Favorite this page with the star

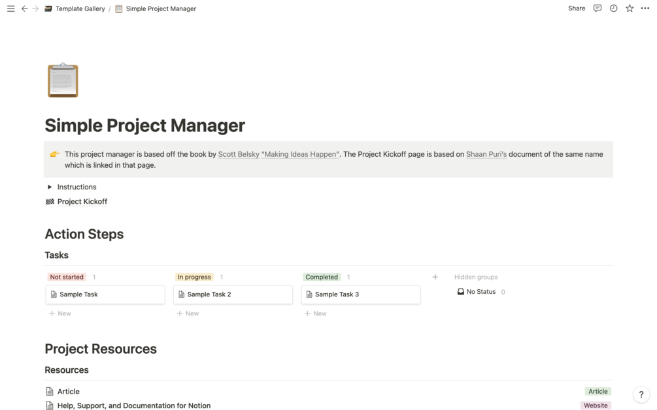[630, 8]
